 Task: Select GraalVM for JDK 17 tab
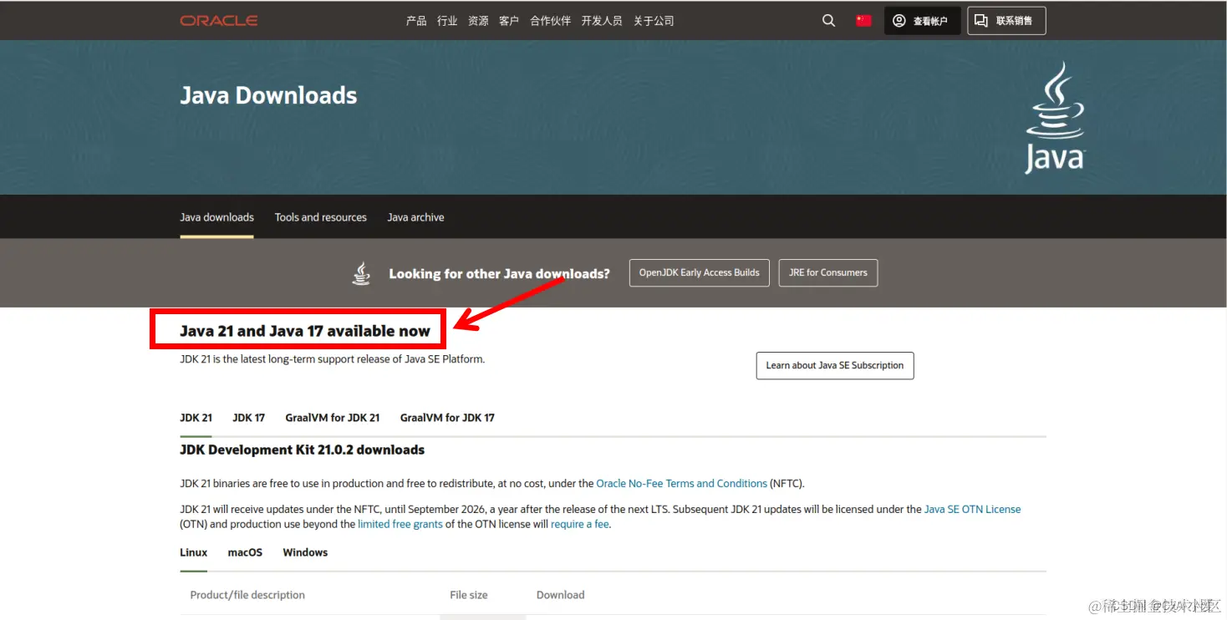click(447, 418)
